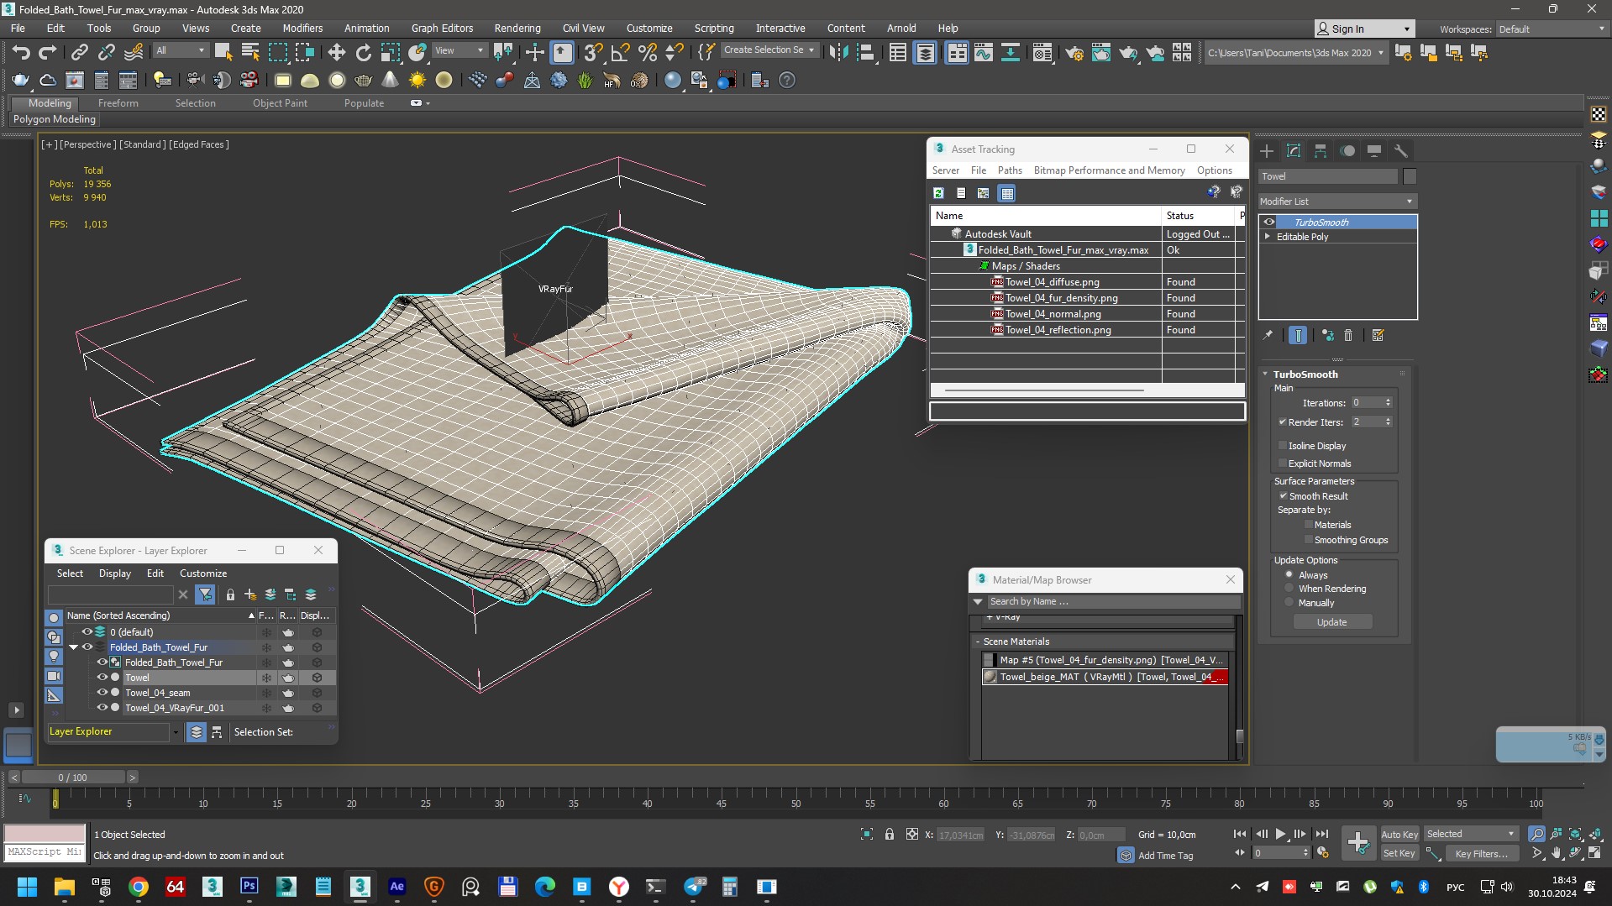Open the Hierarchy panel tab icon
This screenshot has width=1612, height=906.
click(1321, 151)
